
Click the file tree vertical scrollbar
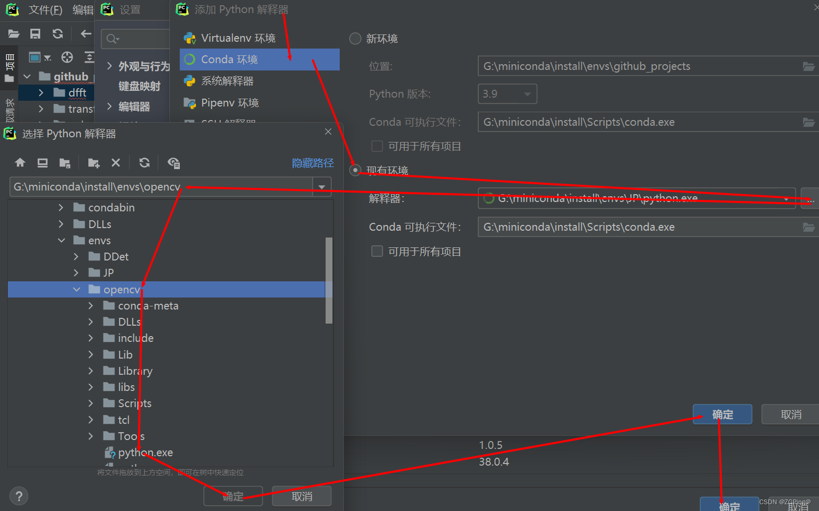click(x=329, y=280)
